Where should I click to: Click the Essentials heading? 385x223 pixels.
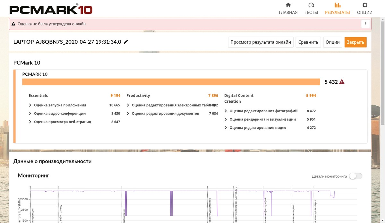point(38,96)
